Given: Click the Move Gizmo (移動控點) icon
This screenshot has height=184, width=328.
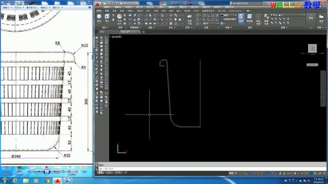Looking at the screenshot, I should click(258, 19).
